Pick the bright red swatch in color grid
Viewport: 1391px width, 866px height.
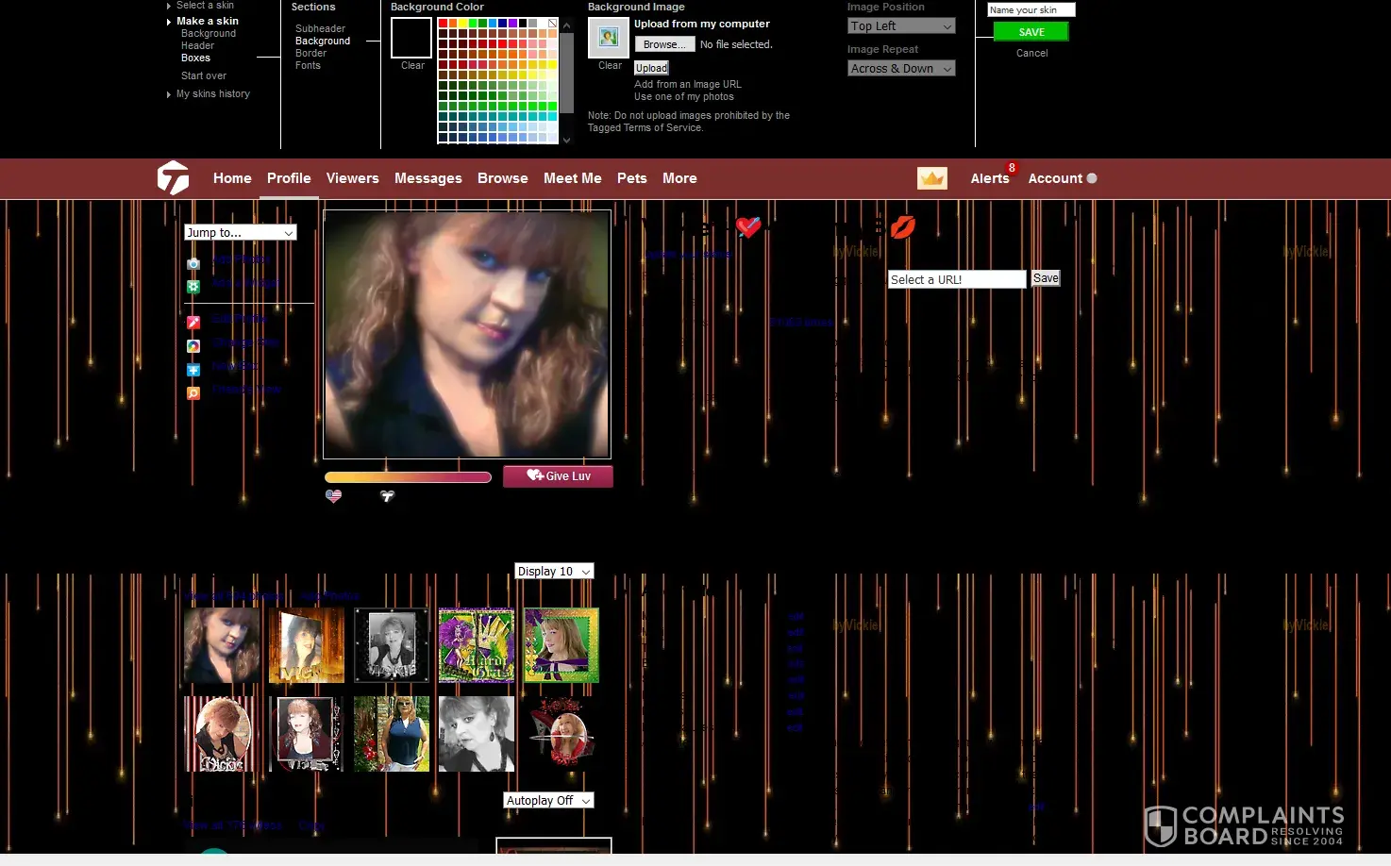click(x=443, y=24)
